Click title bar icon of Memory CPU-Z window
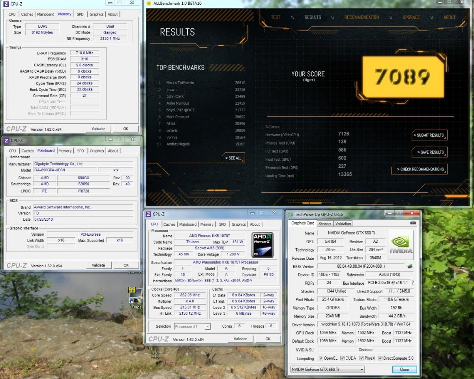 click(6, 4)
